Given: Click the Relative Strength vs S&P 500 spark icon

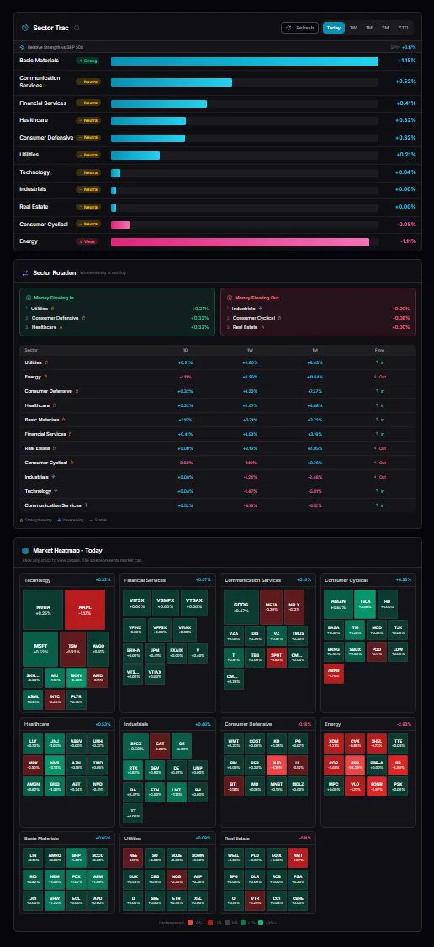Looking at the screenshot, I should (x=23, y=47).
